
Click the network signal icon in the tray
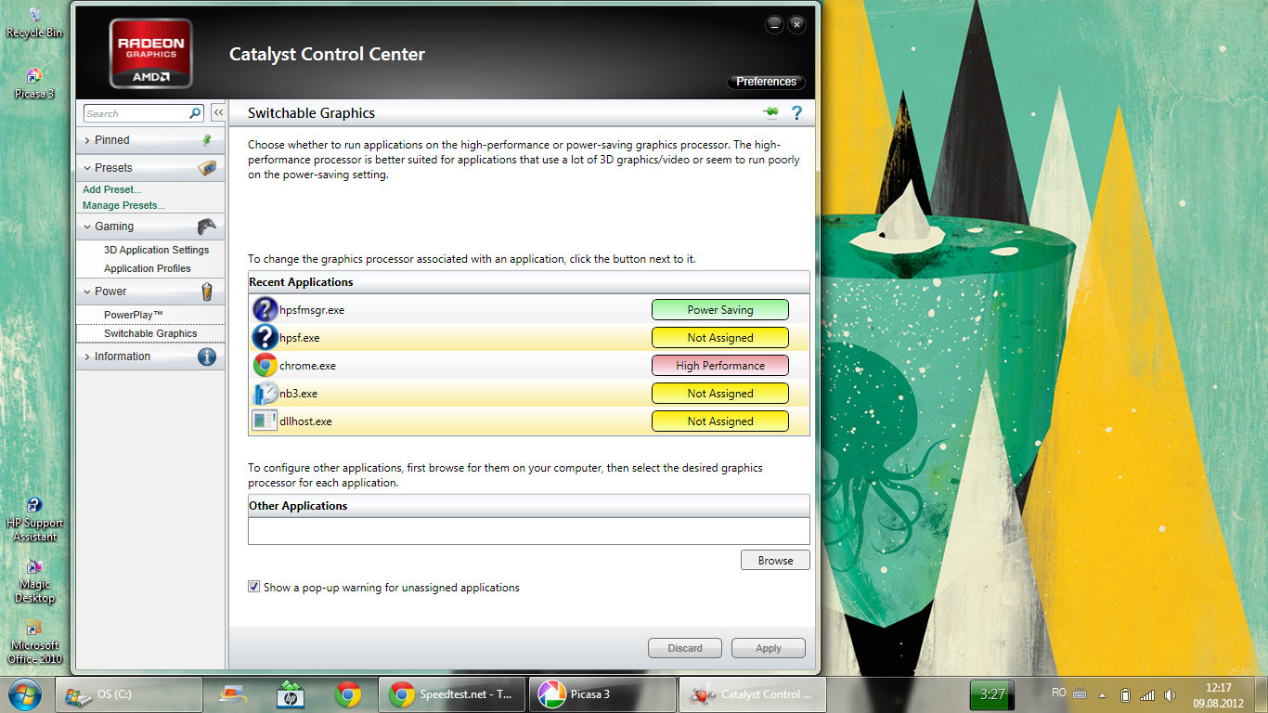[1147, 694]
